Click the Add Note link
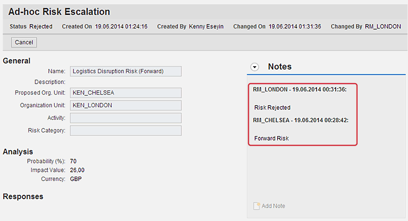This screenshot has width=408, height=221. (273, 206)
